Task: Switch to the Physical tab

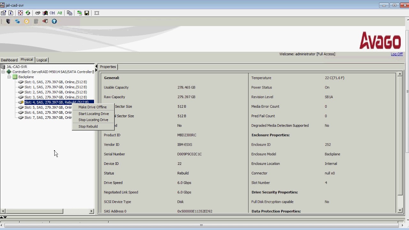Action: (27, 60)
